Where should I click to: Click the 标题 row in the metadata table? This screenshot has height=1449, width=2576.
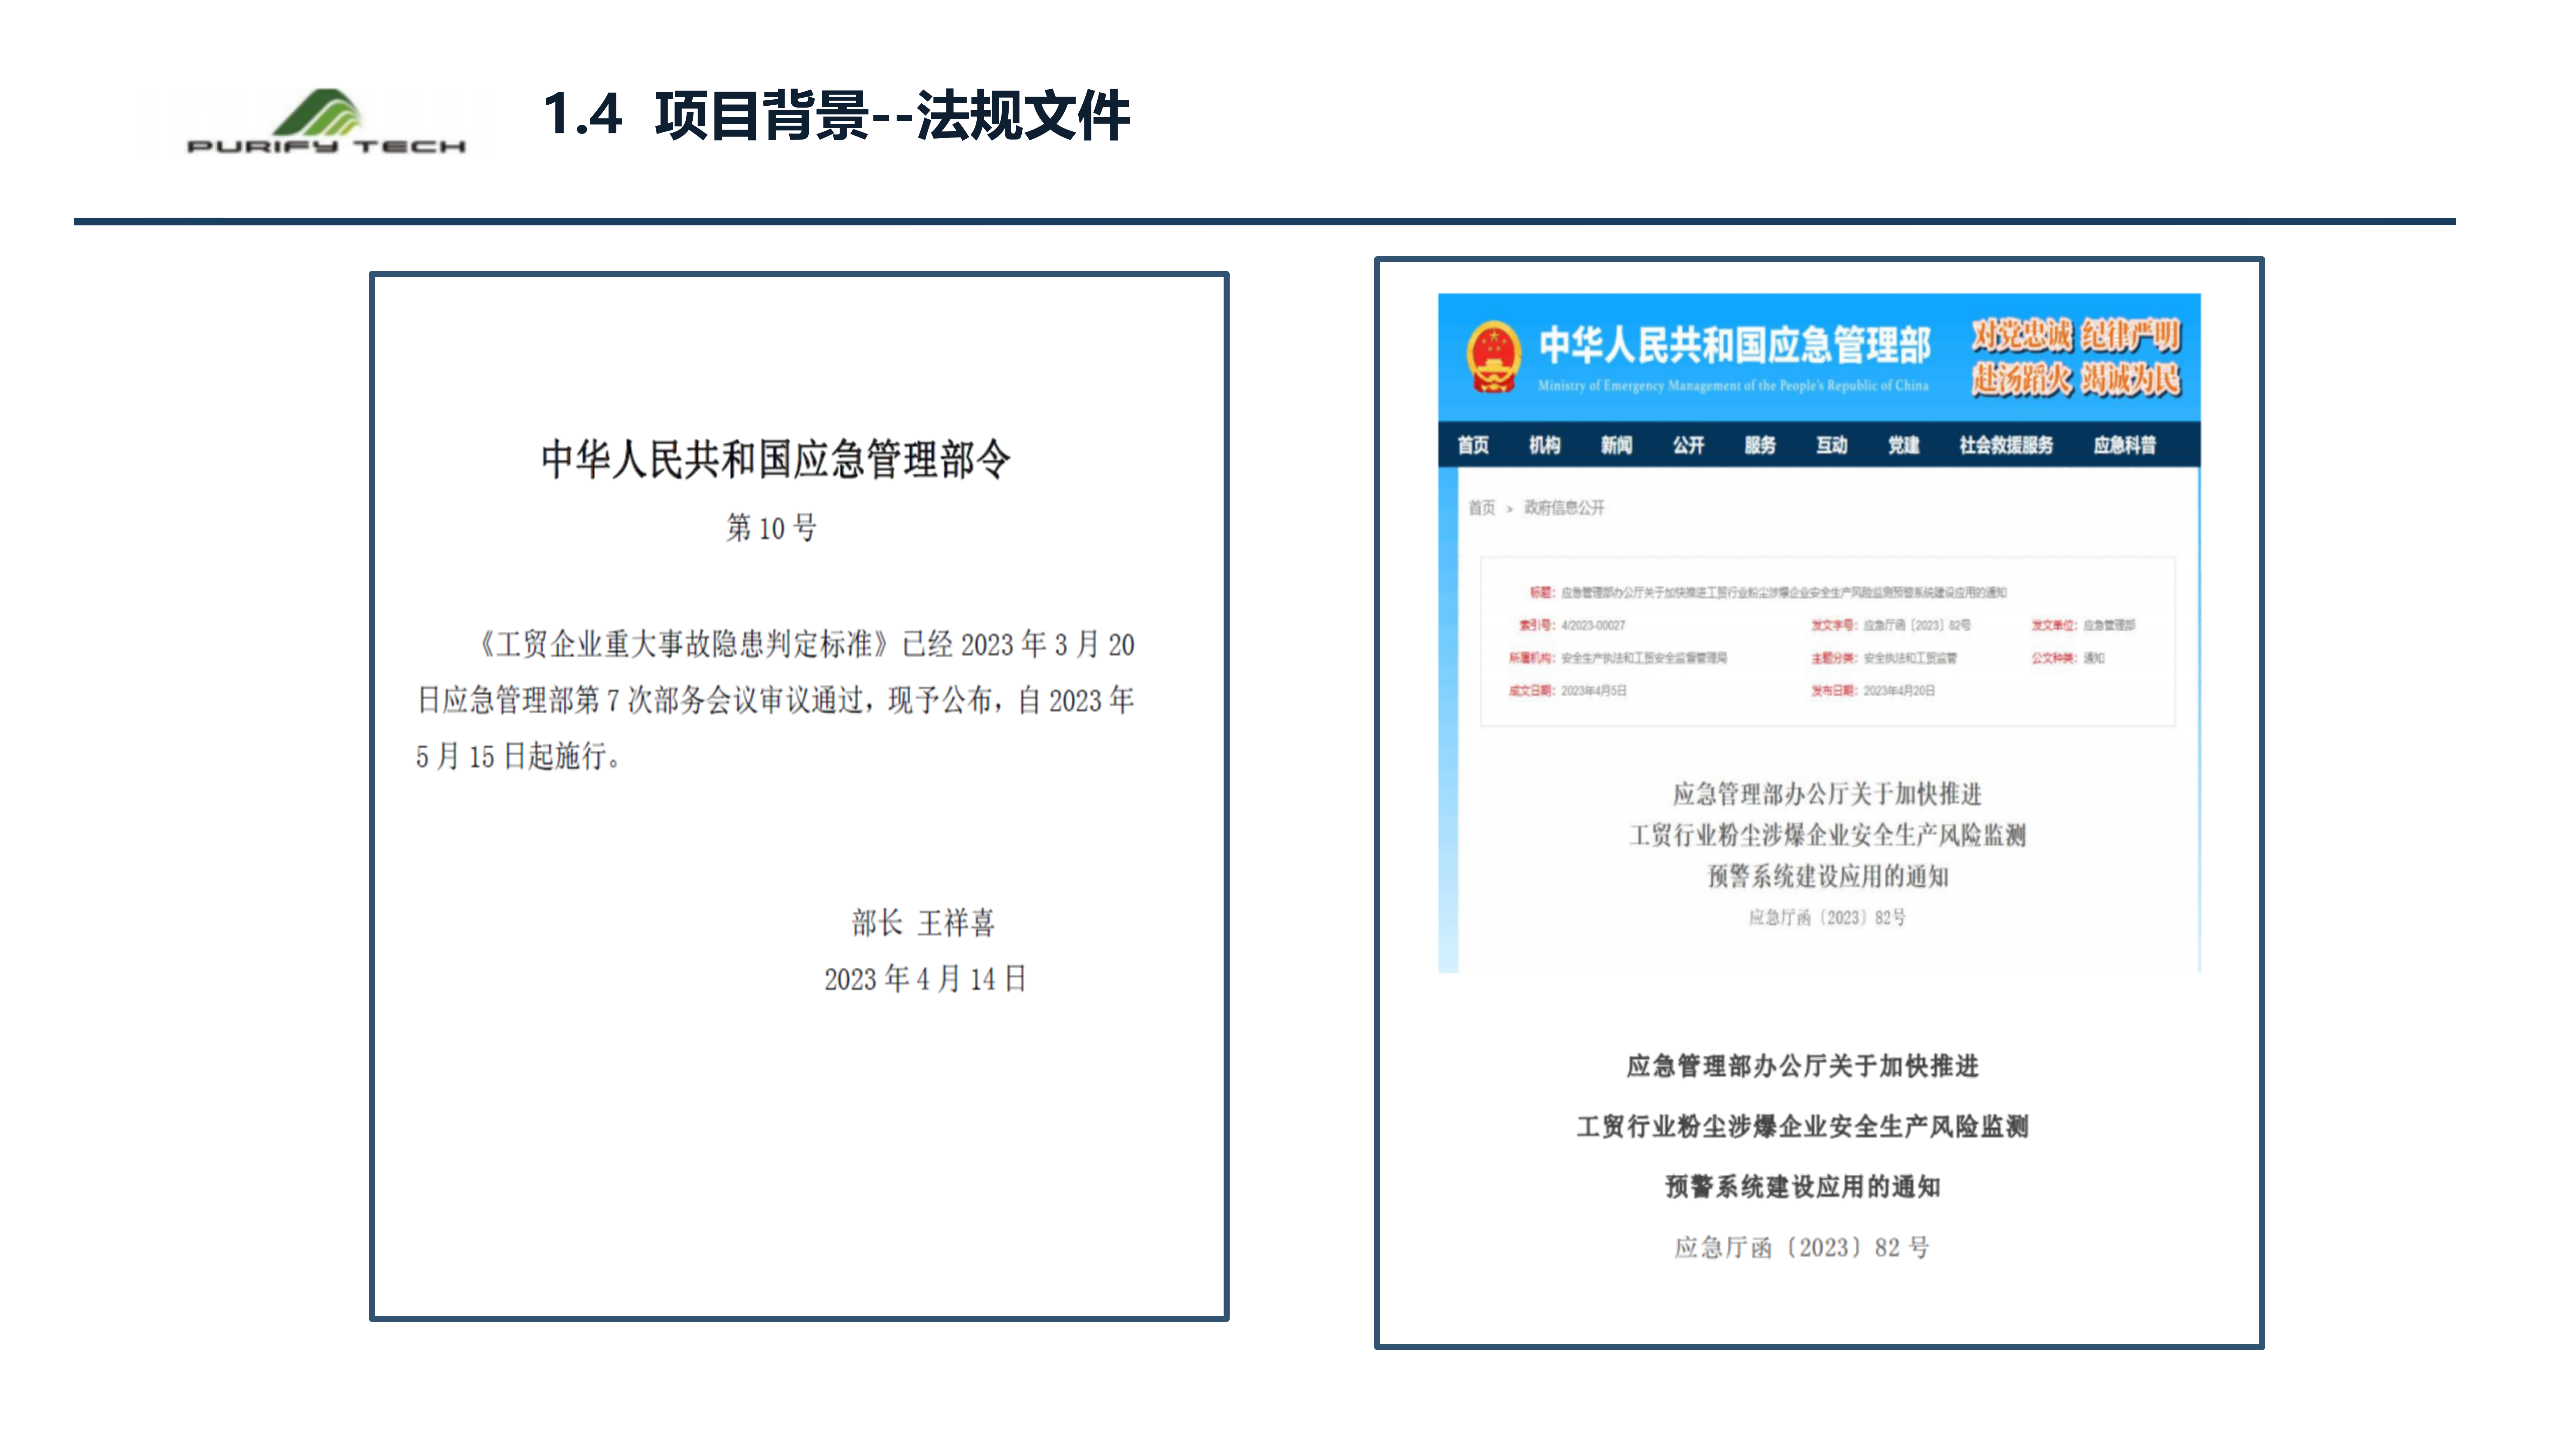[1768, 592]
